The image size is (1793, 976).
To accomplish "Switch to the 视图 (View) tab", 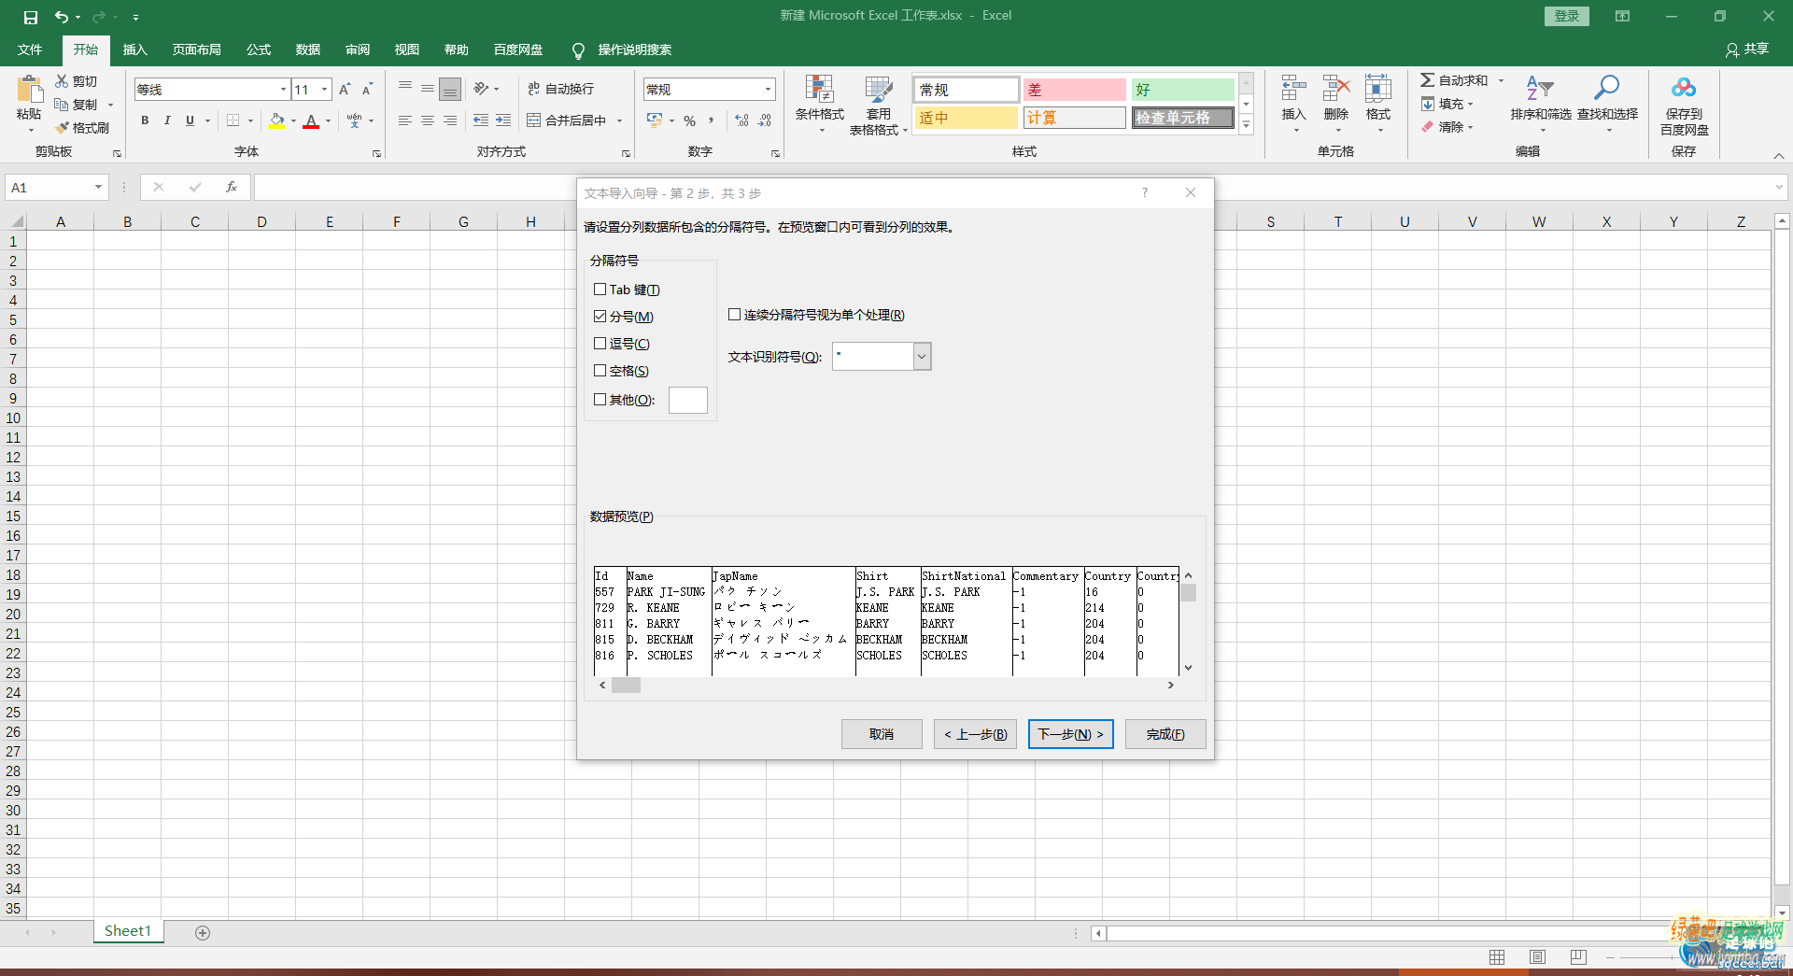I will coord(407,50).
